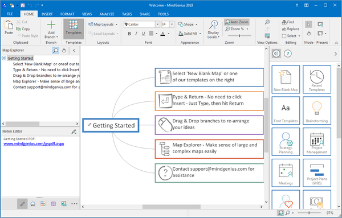Apply bold formatting
This screenshot has height=218, width=342.
pyautogui.click(x=129, y=34)
